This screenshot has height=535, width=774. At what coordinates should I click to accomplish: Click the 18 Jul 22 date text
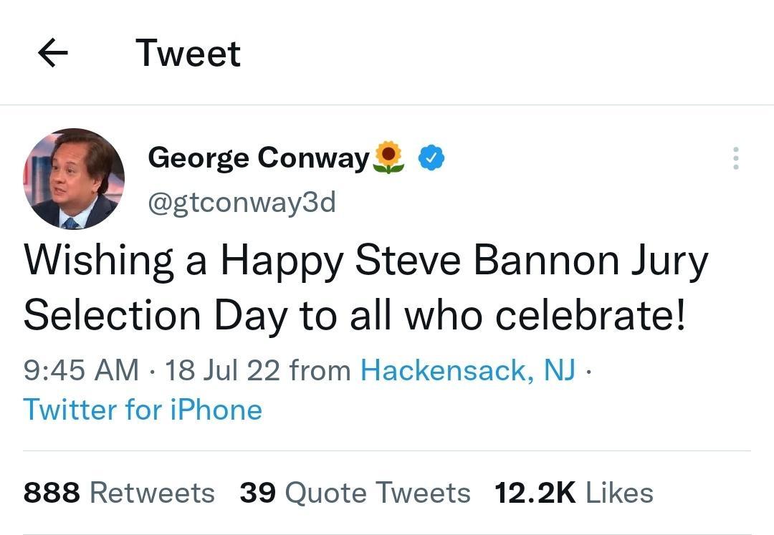coord(215,370)
